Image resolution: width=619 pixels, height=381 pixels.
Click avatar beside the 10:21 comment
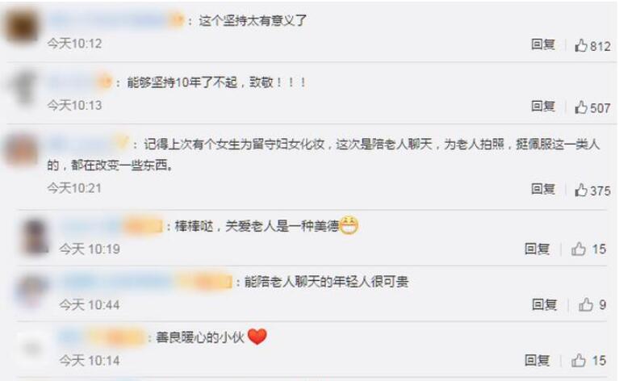click(x=20, y=150)
